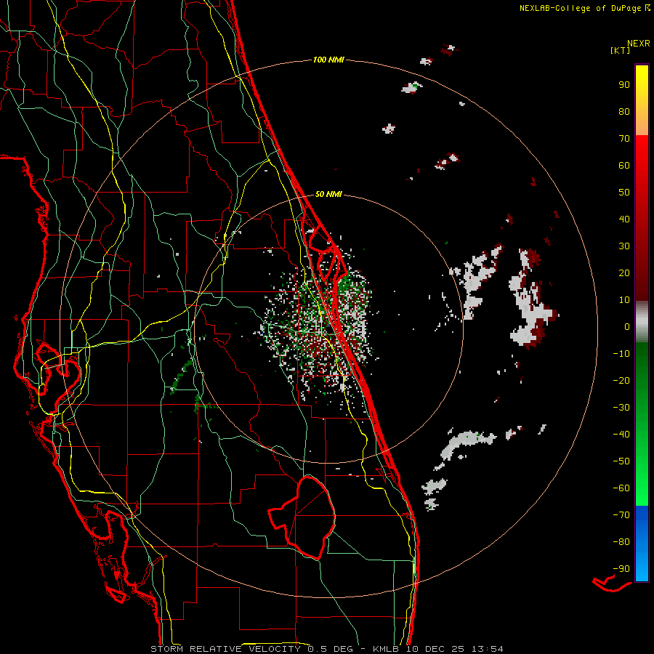Click the 20 knot value on the scale

(624, 272)
